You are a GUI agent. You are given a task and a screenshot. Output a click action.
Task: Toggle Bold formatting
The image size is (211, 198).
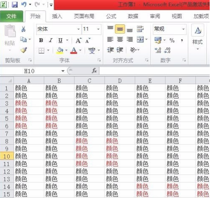pyautogui.click(x=41, y=40)
